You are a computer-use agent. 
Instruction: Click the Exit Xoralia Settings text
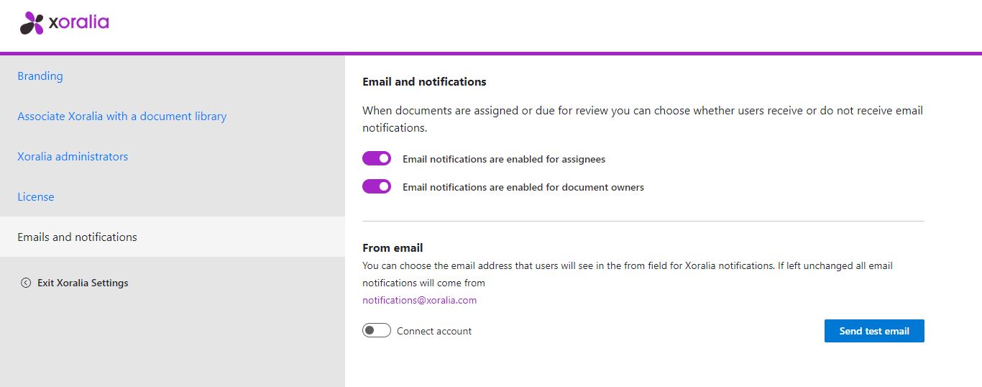coord(83,283)
